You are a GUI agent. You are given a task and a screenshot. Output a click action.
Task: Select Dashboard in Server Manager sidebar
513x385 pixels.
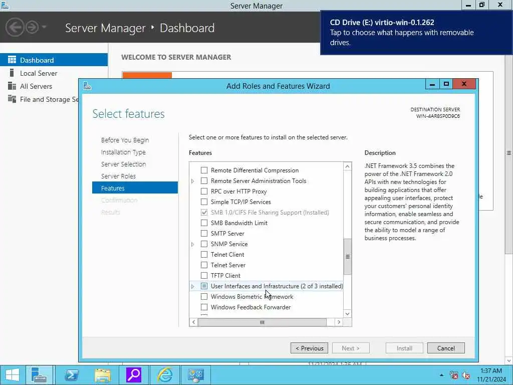[54, 60]
